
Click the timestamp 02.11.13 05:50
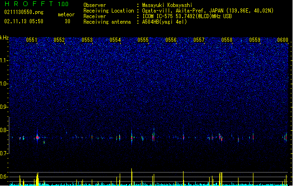[x=24, y=21]
